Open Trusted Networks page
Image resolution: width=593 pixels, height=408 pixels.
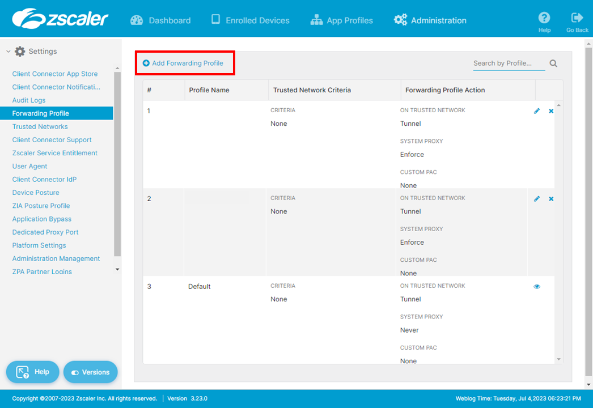point(40,127)
